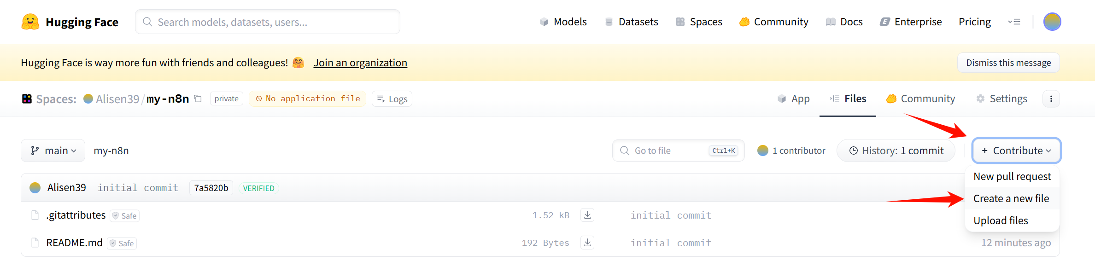Click Alisen39 author name in commit row
This screenshot has height=278, width=1095.
pyautogui.click(x=66, y=188)
